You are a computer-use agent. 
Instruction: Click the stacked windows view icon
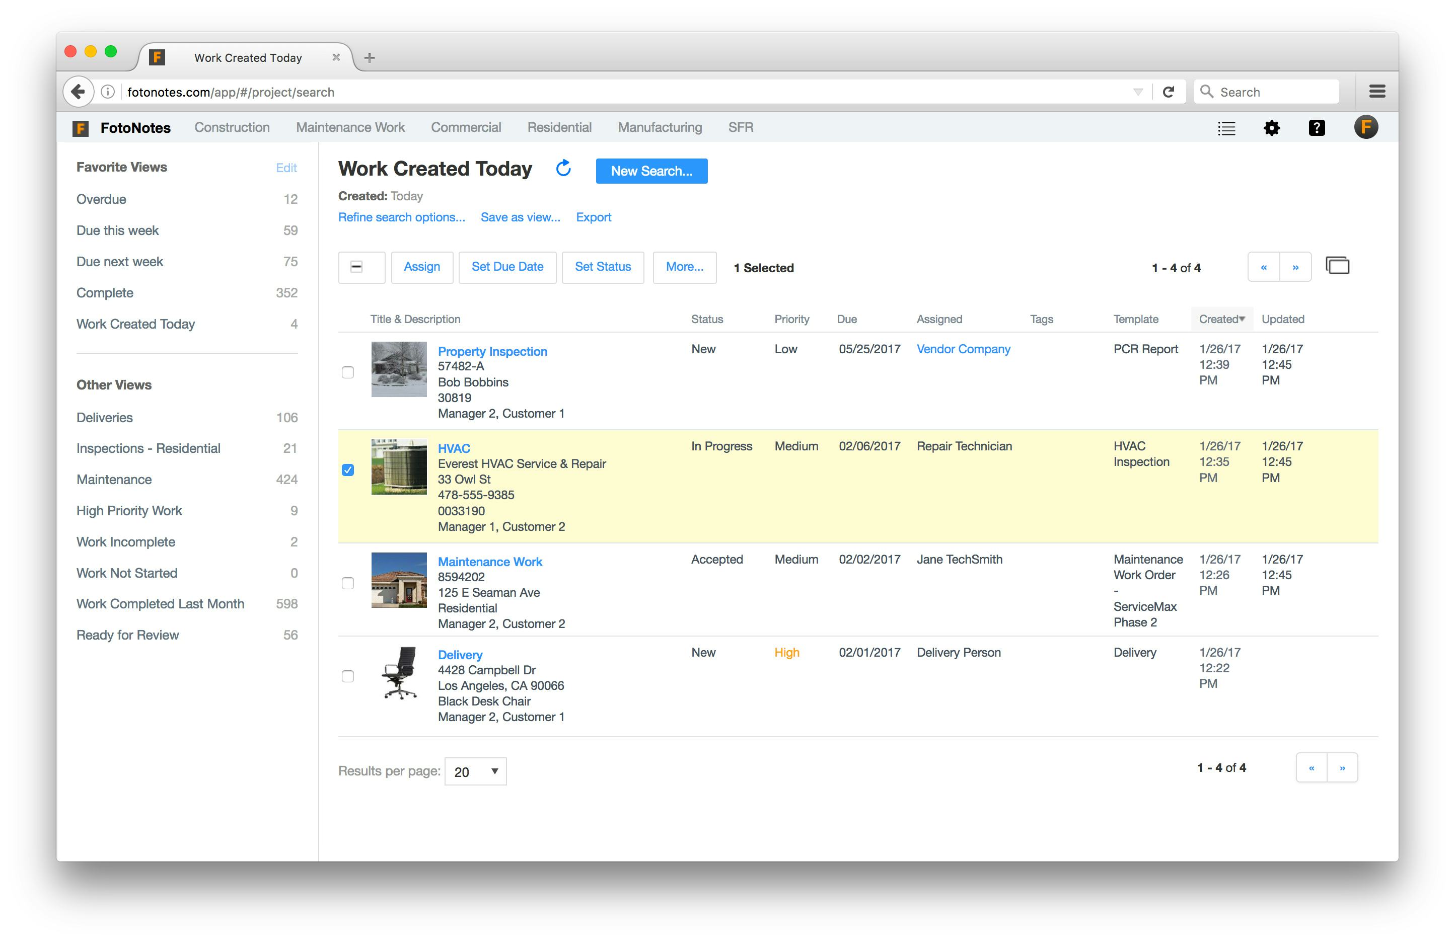coord(1337,266)
